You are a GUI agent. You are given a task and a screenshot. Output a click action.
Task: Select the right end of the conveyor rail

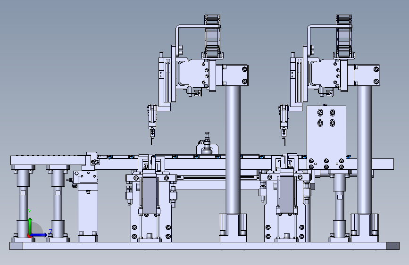coord(383,164)
